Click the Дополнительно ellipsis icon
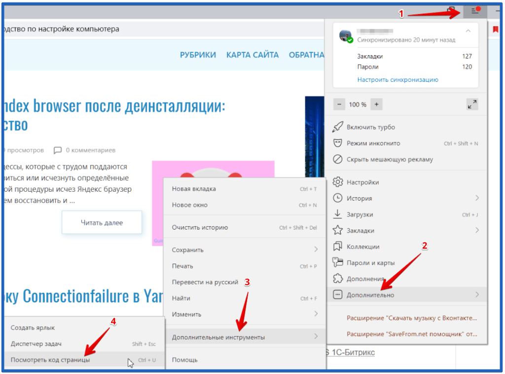Viewport: 505px width, 374px height. [x=337, y=295]
